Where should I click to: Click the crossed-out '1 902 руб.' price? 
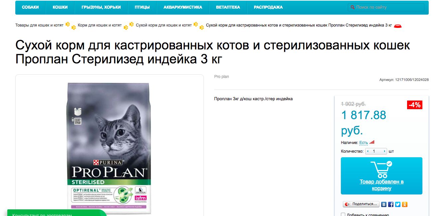(x=353, y=104)
